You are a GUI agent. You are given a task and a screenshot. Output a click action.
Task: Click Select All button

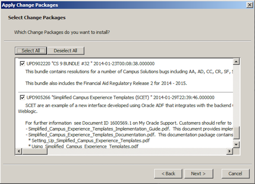click(x=31, y=51)
